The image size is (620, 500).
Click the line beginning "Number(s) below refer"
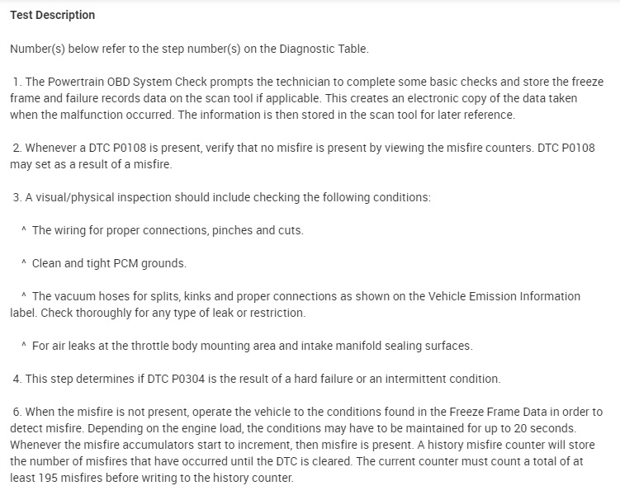click(189, 49)
